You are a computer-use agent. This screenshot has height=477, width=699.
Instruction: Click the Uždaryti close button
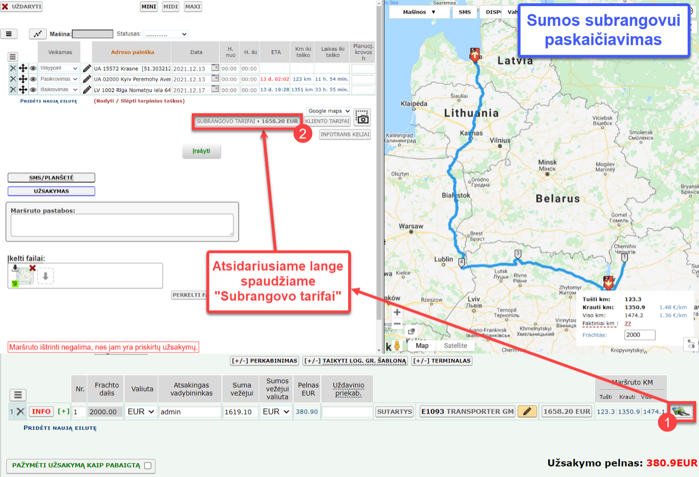coord(22,7)
